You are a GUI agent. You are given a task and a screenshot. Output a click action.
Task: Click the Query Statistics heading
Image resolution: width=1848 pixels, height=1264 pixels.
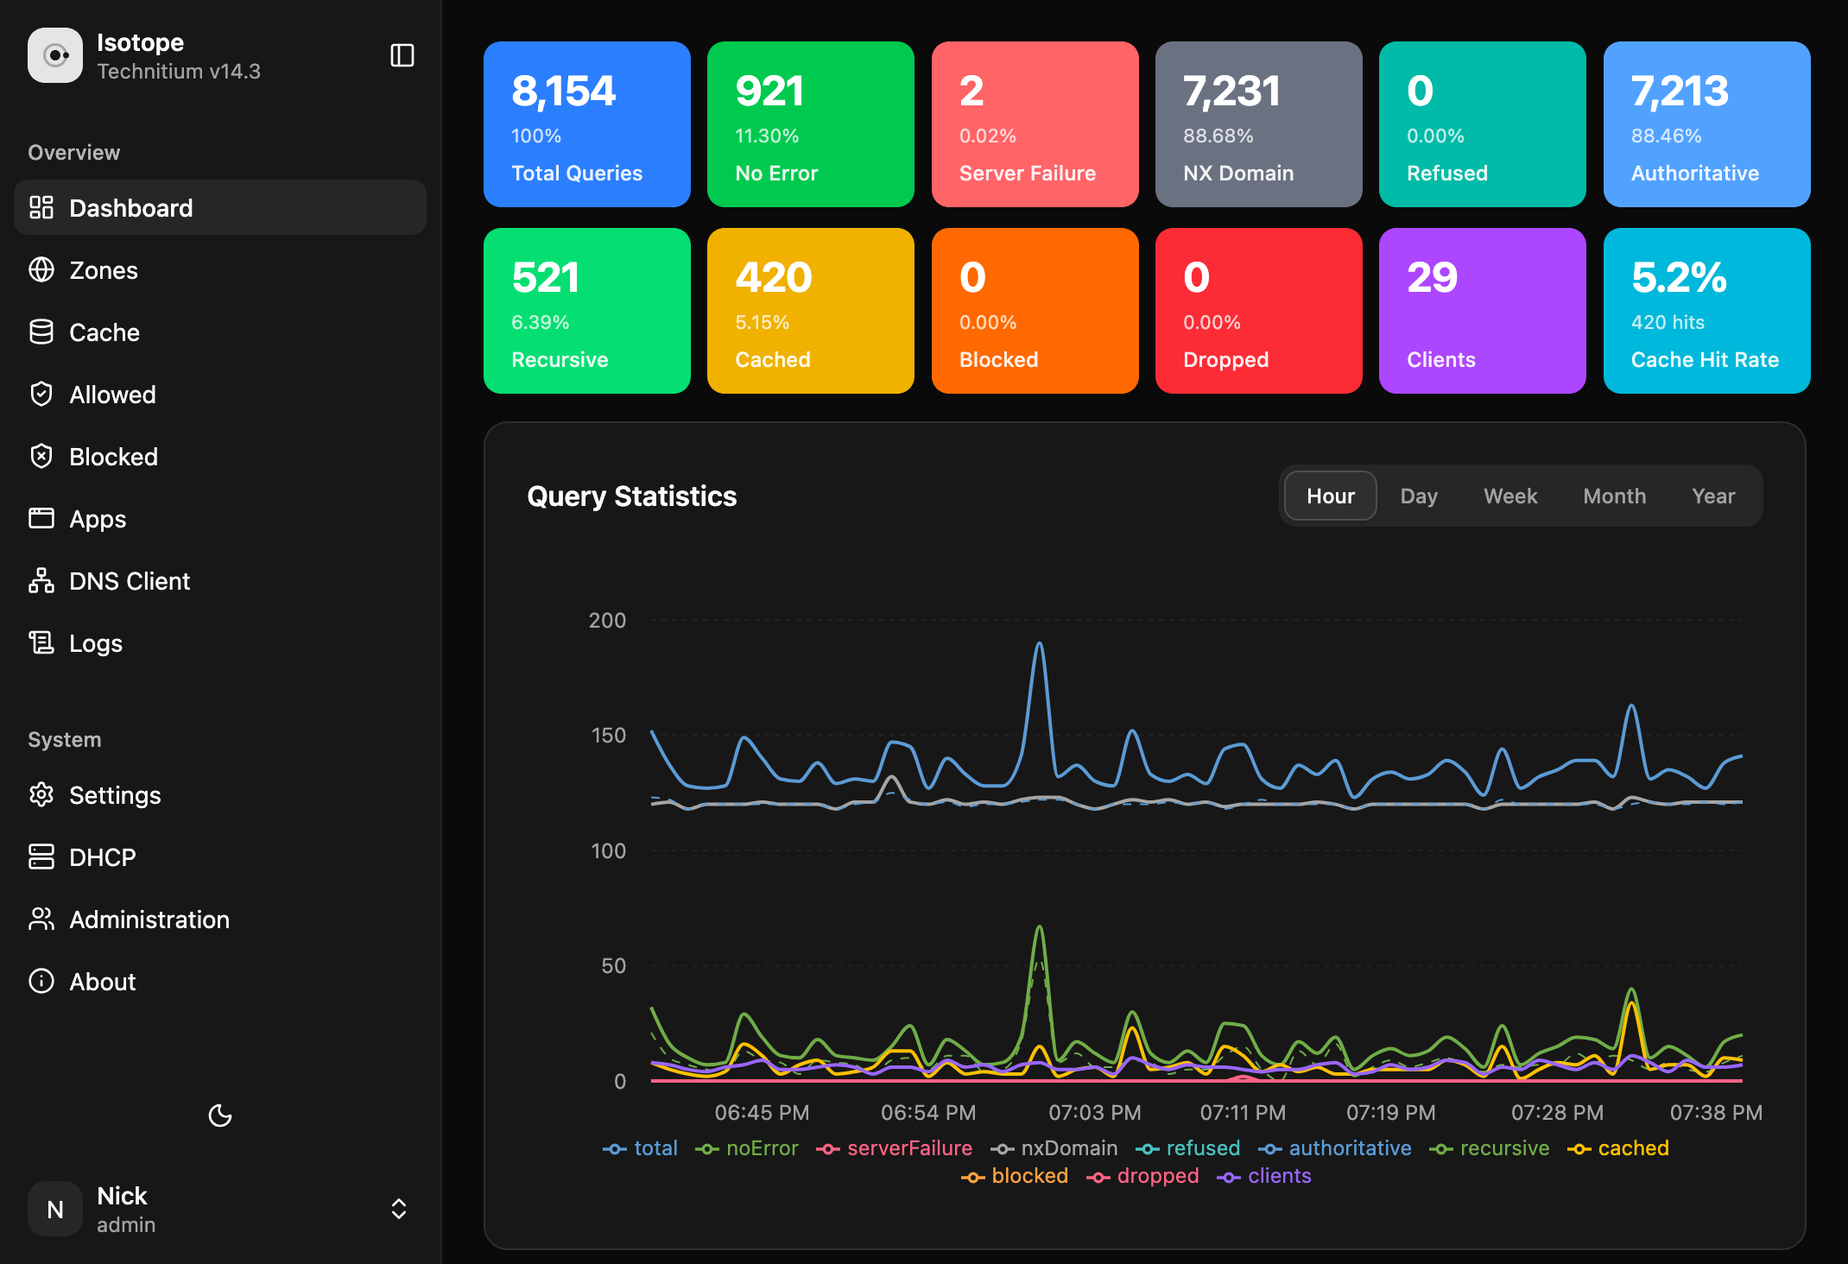[632, 496]
